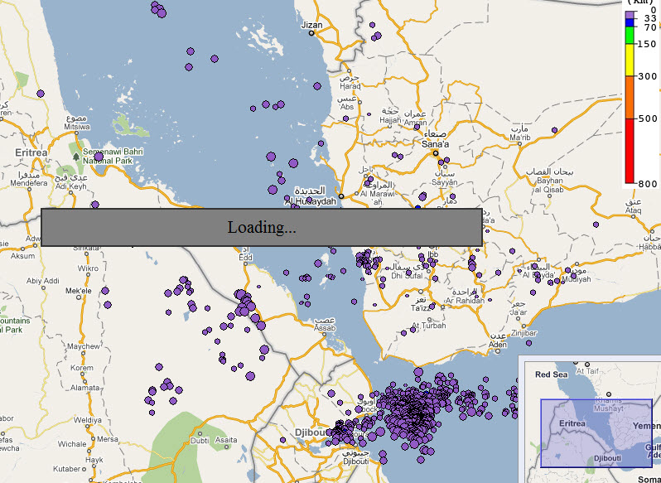Viewport: 661px width, 483px height.
Task: Click the Ataq label
Action: click(633, 210)
